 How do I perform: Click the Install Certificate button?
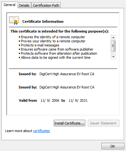click(69, 123)
